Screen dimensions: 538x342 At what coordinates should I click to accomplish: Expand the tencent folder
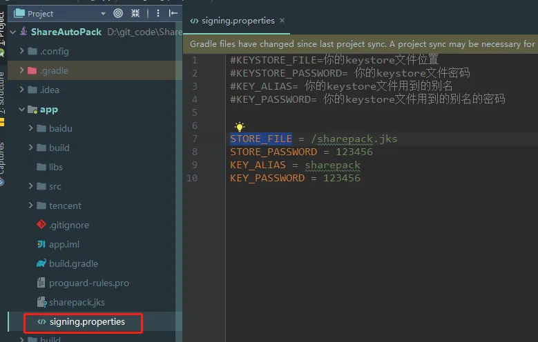click(x=30, y=205)
